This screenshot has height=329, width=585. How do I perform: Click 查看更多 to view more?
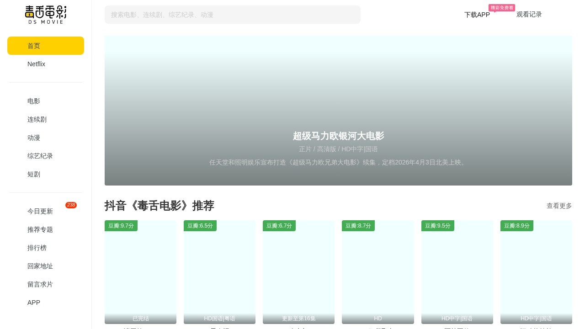point(559,206)
